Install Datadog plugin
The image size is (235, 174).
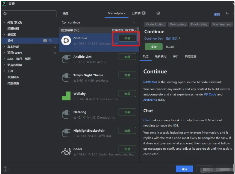pos(127,112)
